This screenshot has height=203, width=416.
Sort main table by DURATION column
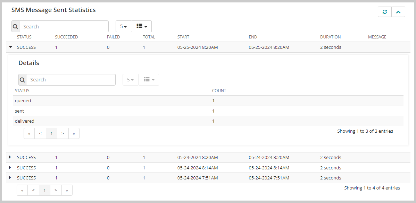pos(330,37)
